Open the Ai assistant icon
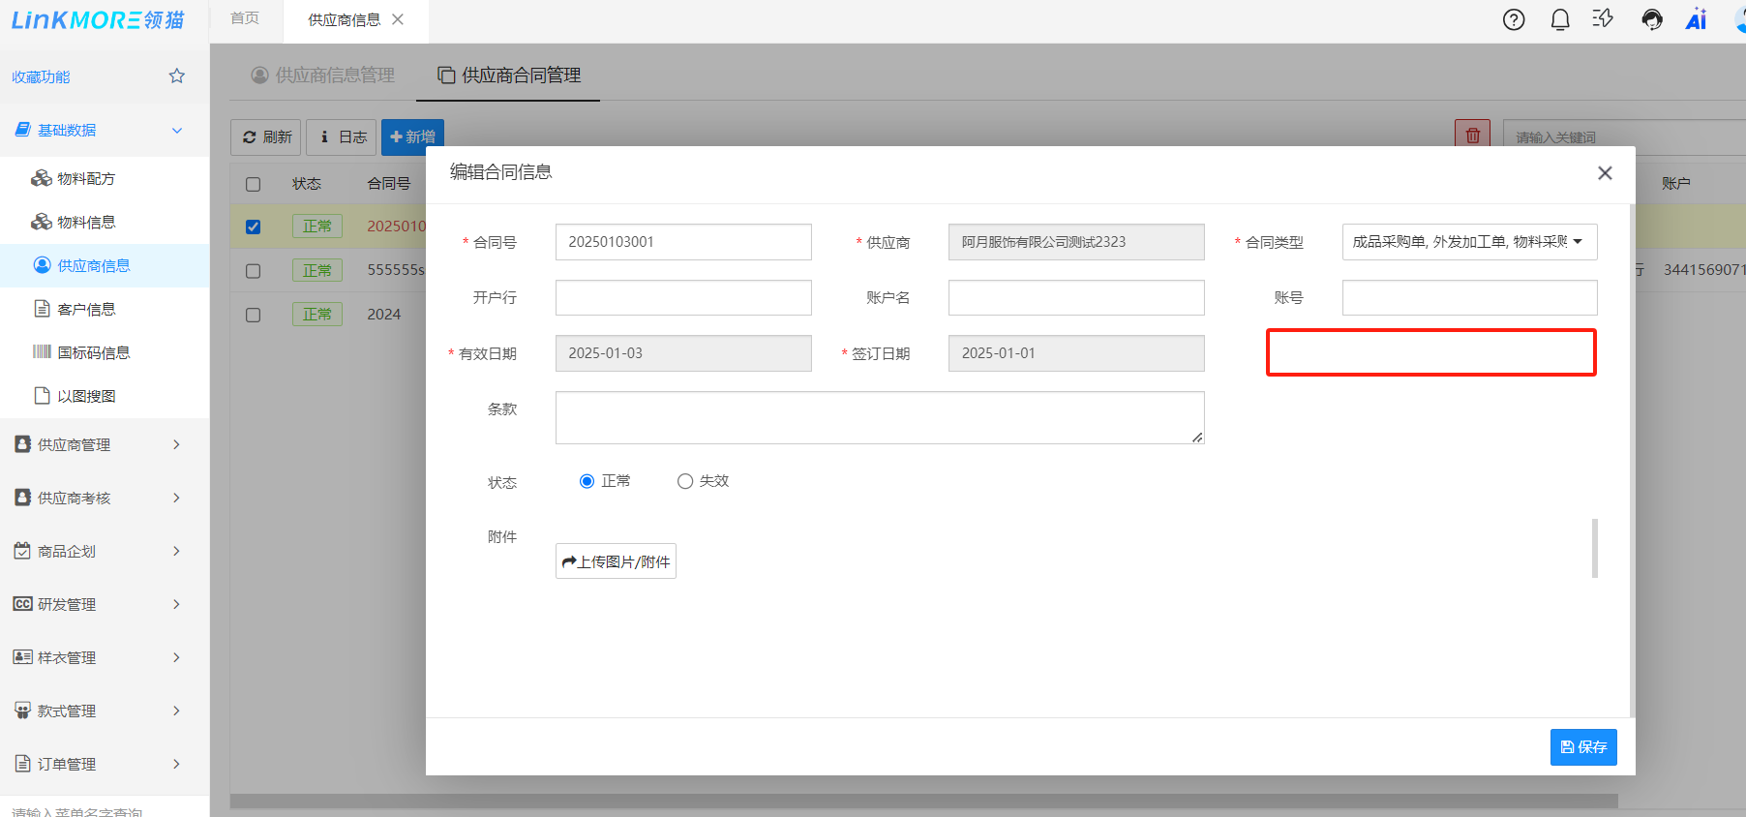 pos(1696,19)
